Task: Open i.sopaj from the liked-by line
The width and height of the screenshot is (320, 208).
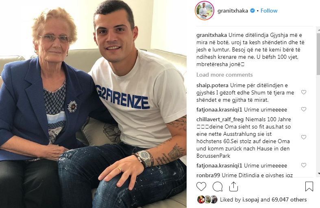Action: pyautogui.click(x=250, y=199)
